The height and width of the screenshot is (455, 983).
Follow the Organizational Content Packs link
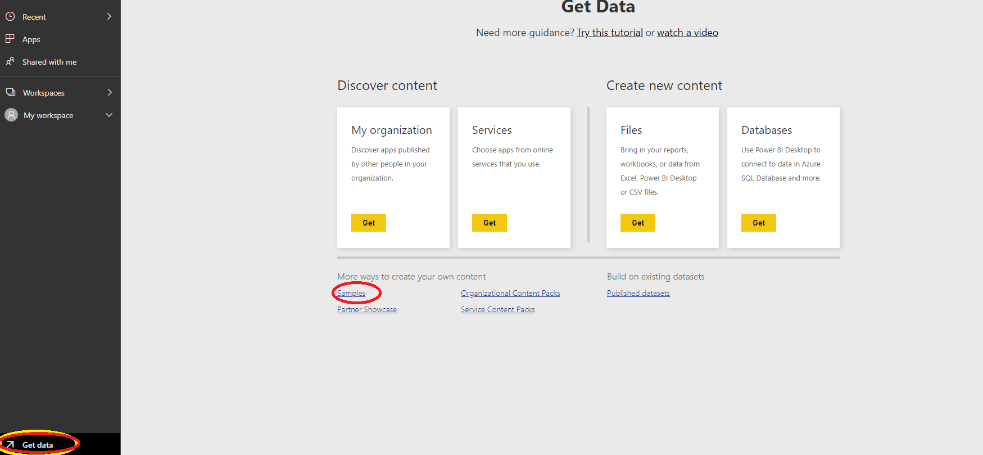(x=510, y=293)
